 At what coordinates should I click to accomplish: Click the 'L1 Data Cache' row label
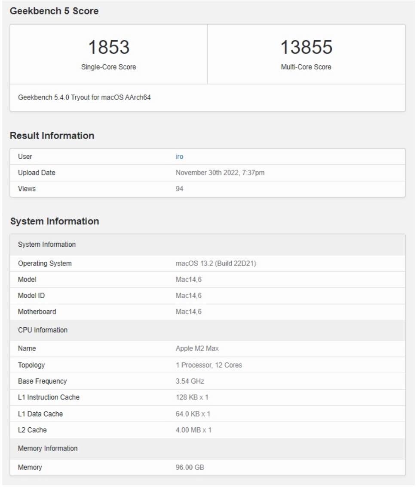click(x=40, y=414)
